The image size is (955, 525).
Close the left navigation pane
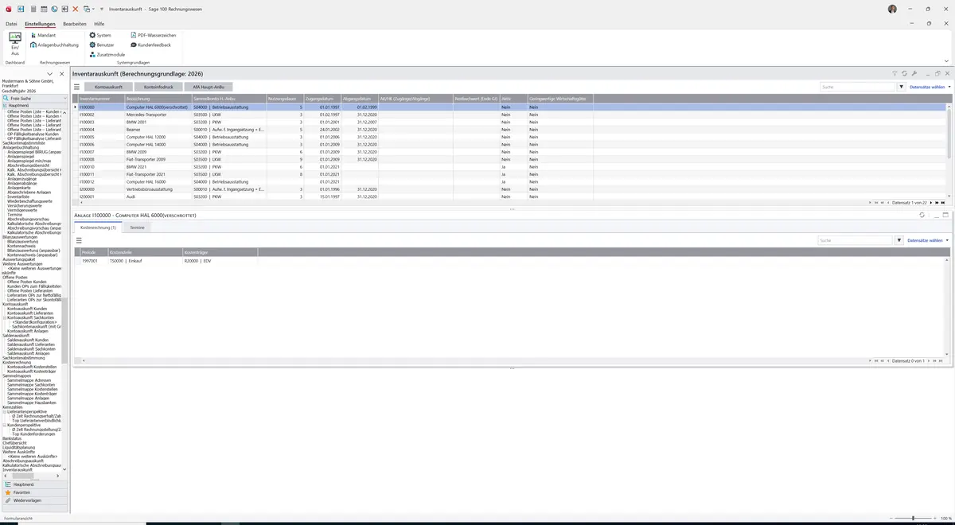click(x=62, y=74)
